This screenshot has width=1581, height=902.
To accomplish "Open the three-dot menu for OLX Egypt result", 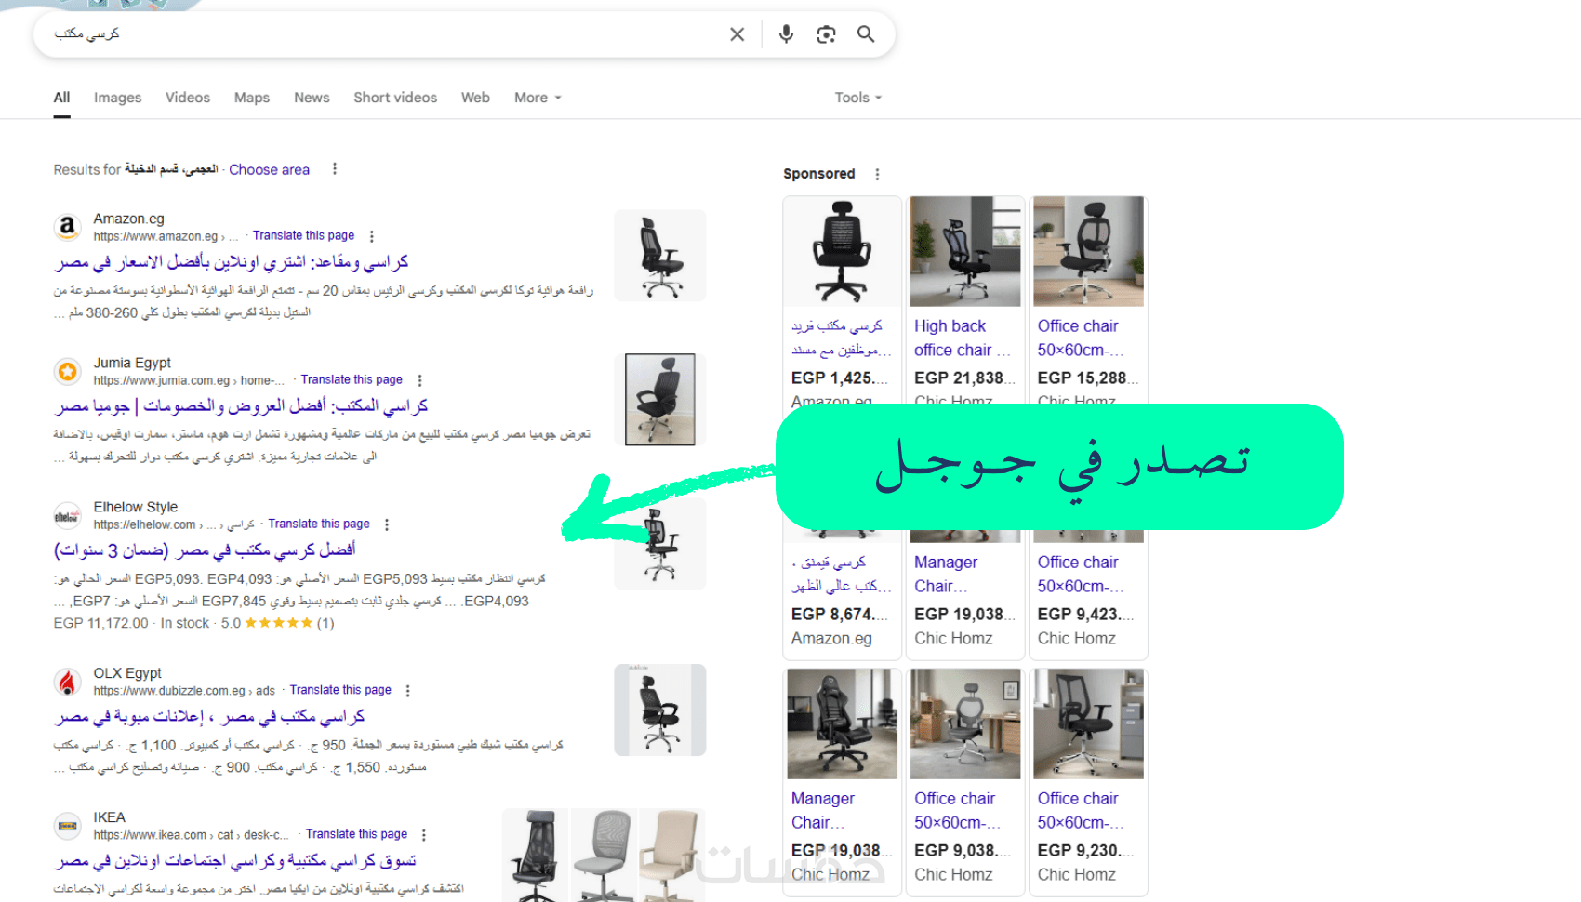I will click(408, 691).
